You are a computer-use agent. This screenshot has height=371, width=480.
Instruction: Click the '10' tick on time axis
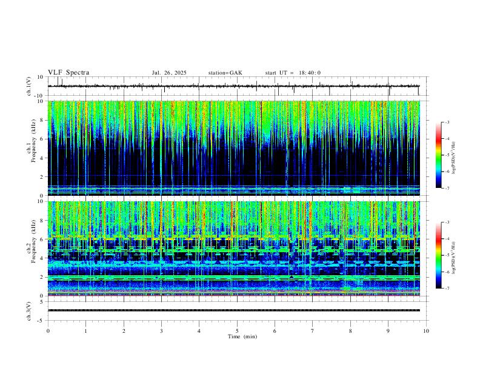(x=426, y=331)
